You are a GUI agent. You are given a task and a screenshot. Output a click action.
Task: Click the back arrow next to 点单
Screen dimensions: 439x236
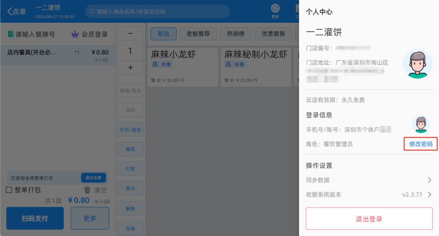[10, 12]
